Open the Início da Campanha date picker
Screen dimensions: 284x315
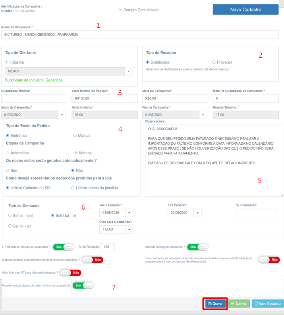pyautogui.click(x=62, y=115)
